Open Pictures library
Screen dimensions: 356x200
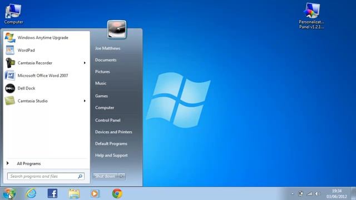102,72
